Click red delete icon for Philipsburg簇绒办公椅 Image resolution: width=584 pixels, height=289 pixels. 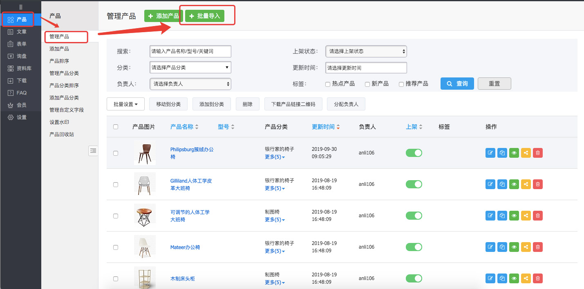[538, 153]
